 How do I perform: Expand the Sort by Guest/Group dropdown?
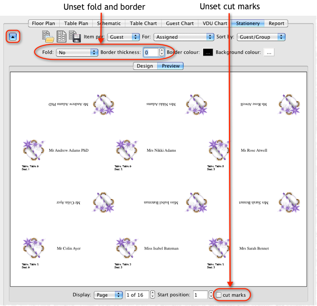(x=260, y=37)
